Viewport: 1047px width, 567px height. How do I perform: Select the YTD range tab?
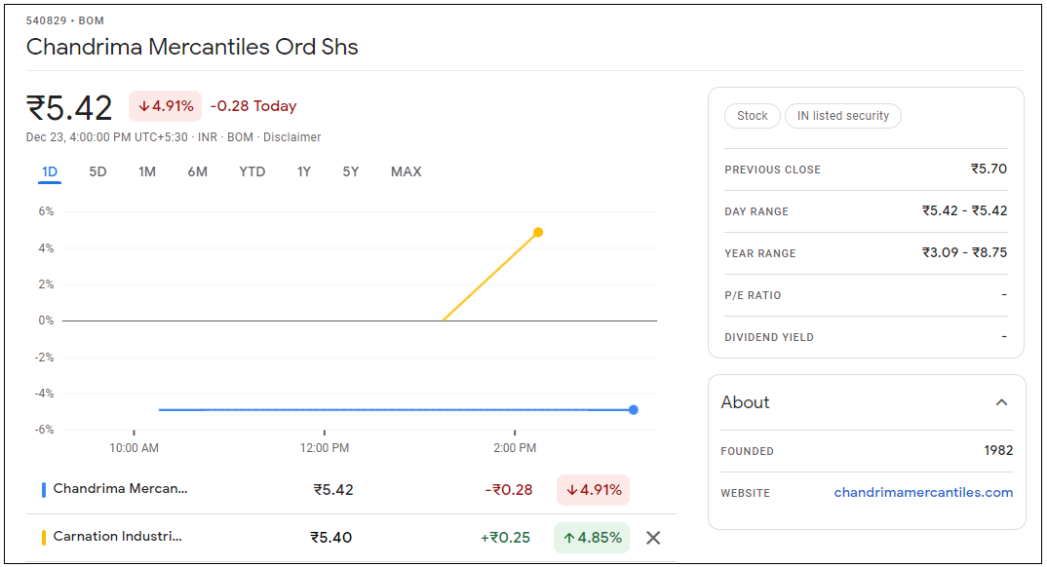coord(252,172)
